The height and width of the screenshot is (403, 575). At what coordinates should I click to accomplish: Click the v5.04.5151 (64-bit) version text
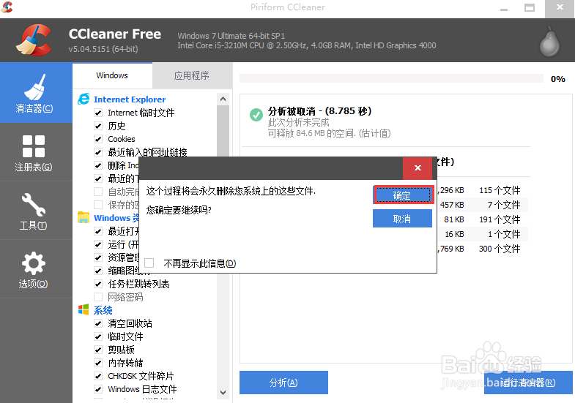tap(103, 49)
